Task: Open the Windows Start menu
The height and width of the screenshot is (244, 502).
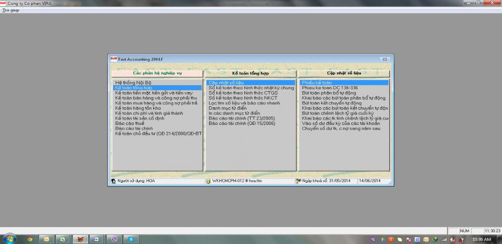Action: tap(9, 239)
